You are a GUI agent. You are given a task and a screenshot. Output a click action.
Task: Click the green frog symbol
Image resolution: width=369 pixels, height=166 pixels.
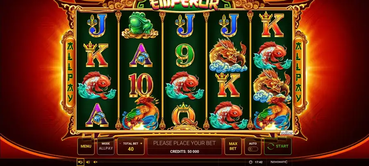click(137, 25)
